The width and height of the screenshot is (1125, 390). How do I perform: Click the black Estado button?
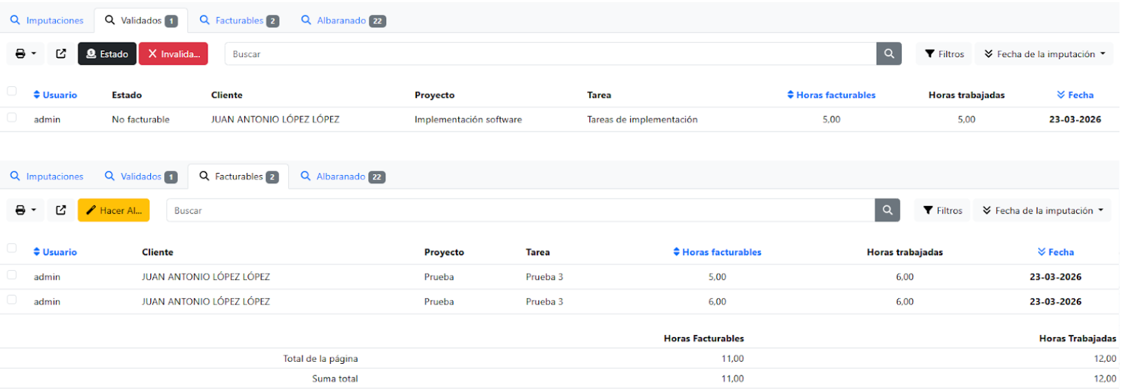tap(107, 54)
